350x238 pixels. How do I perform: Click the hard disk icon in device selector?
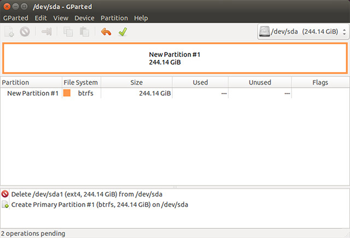(x=265, y=32)
